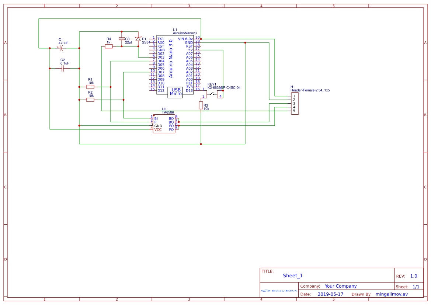Click the date 2019-05-17

pos(330,294)
